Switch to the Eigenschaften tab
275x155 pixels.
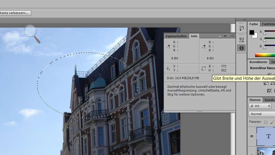point(176,36)
